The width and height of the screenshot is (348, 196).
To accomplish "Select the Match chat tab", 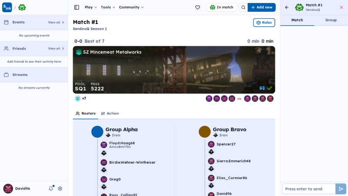I will click(x=297, y=20).
